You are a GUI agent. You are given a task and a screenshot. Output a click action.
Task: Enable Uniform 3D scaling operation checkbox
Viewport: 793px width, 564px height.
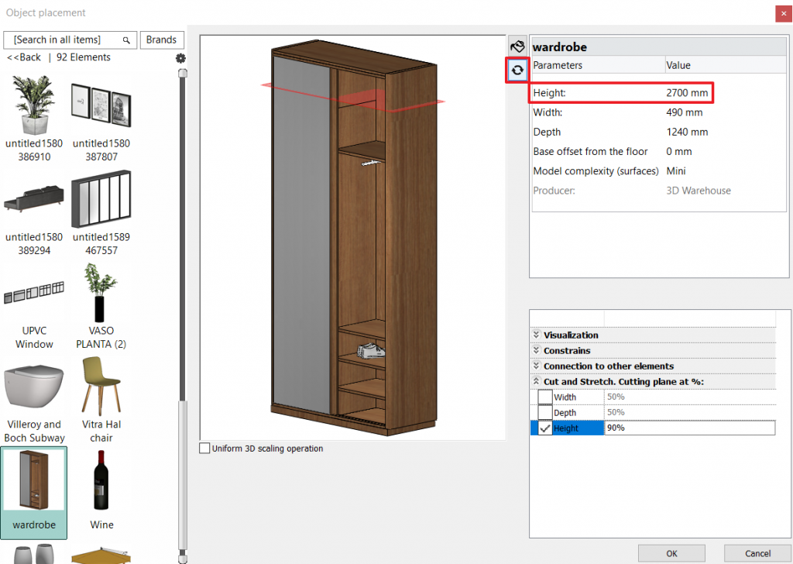coord(204,449)
